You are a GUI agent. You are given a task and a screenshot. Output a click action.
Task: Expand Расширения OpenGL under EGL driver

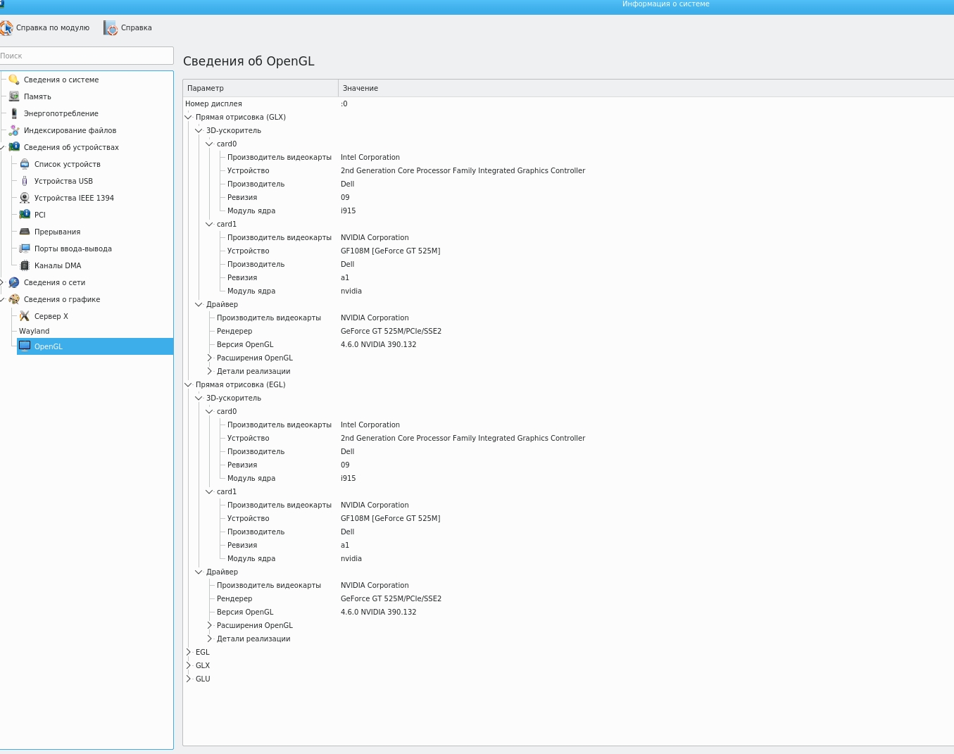click(x=209, y=625)
